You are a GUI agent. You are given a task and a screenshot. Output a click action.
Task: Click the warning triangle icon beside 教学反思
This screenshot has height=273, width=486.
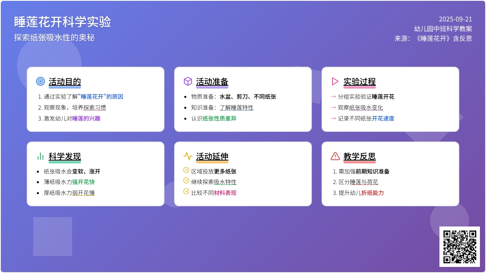[x=335, y=156]
